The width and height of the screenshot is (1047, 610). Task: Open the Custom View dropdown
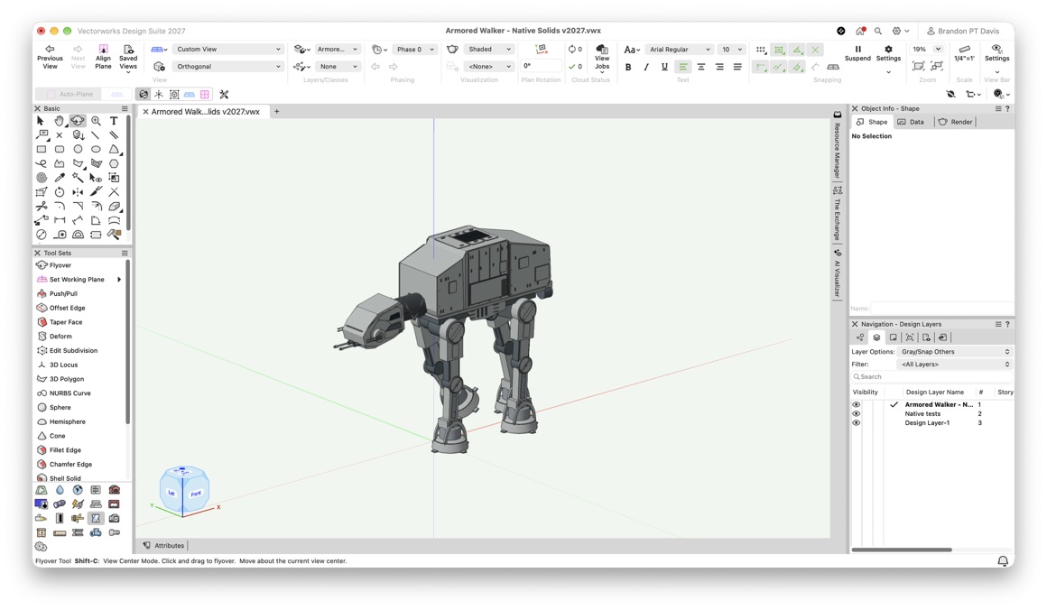coord(227,50)
